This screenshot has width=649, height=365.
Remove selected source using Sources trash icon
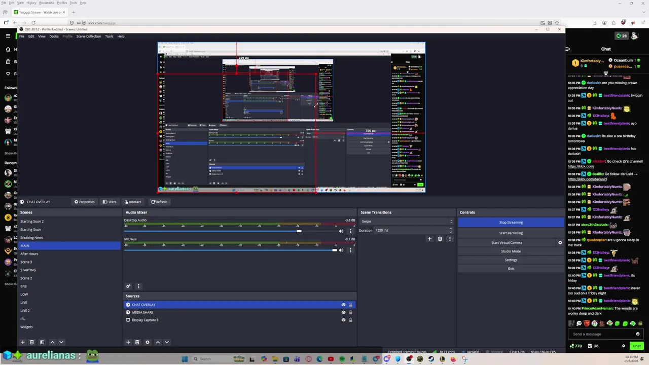[x=137, y=342]
